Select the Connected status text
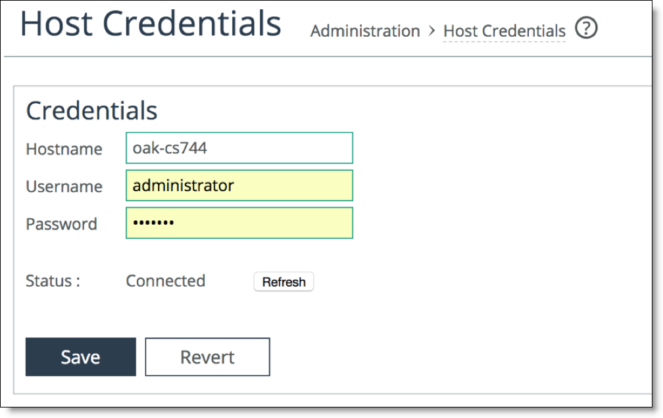The height and width of the screenshot is (418, 663). [166, 281]
